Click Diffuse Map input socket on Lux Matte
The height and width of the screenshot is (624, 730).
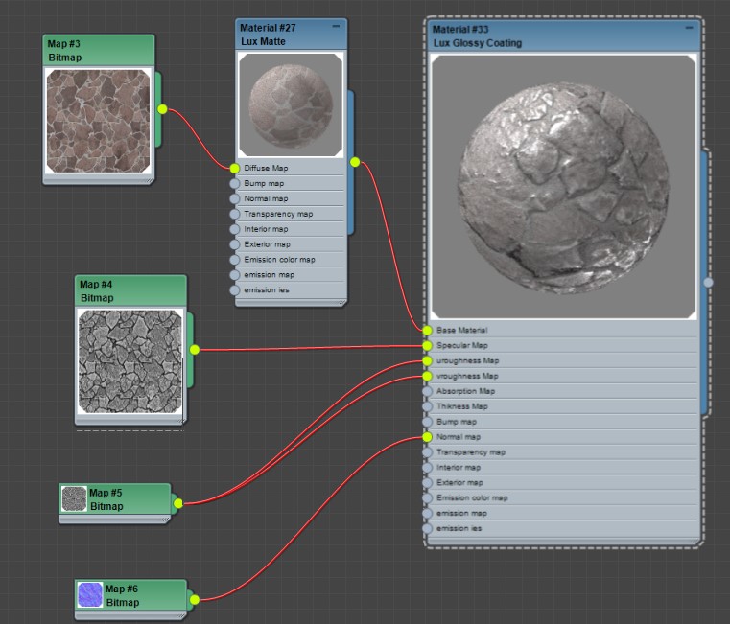[235, 168]
